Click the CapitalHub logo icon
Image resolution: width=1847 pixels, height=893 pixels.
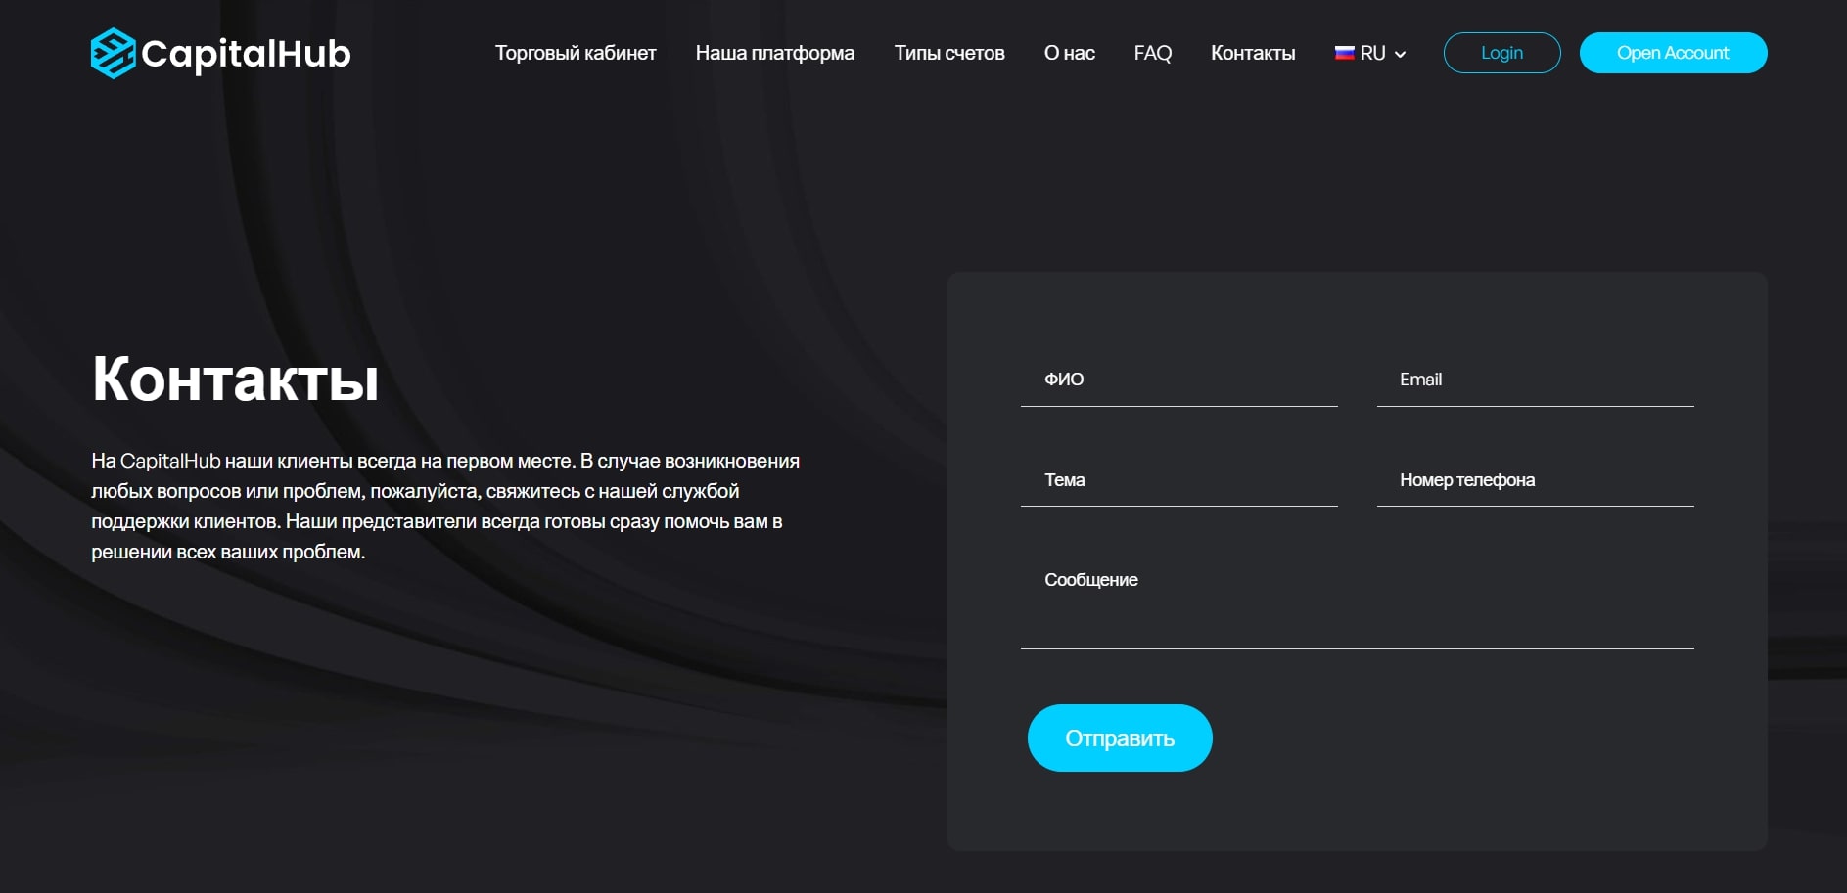point(113,53)
